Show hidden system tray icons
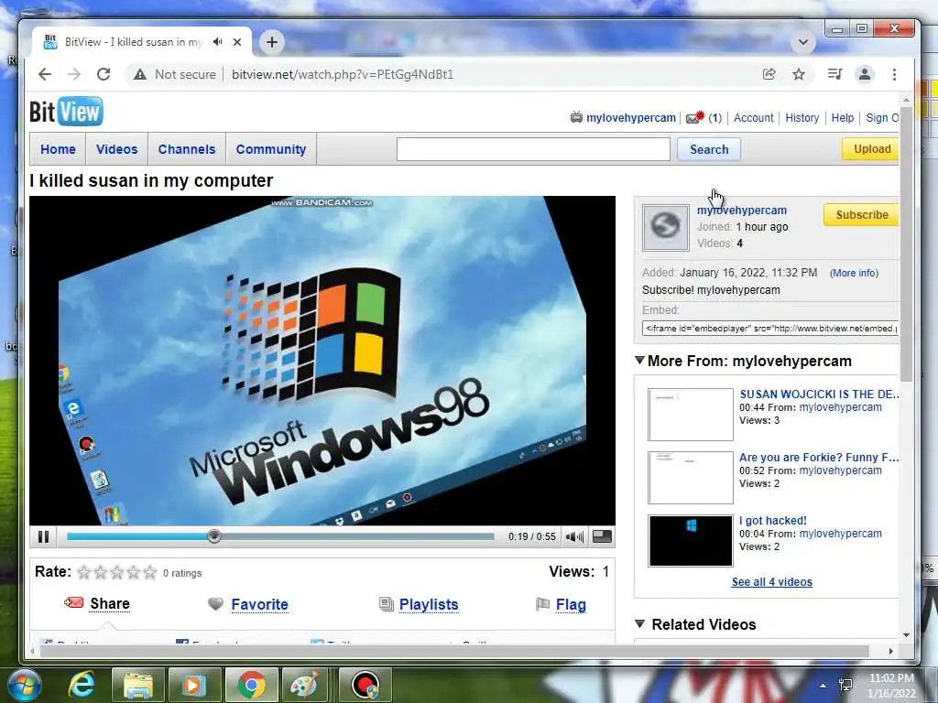Image resolution: width=938 pixels, height=703 pixels. 823,686
